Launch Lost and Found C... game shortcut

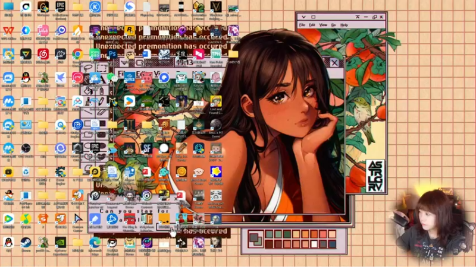[216, 101]
